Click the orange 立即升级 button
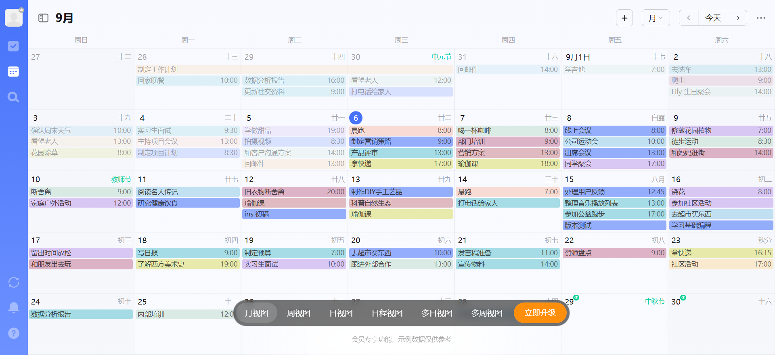The height and width of the screenshot is (355, 775). coord(540,313)
